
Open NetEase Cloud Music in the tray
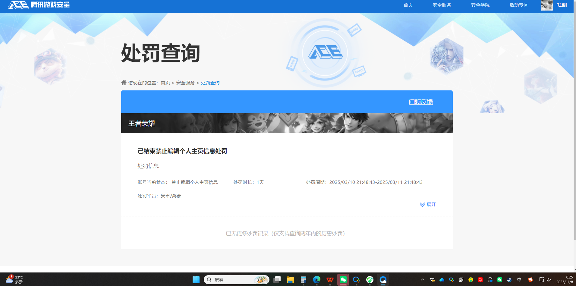point(480,280)
